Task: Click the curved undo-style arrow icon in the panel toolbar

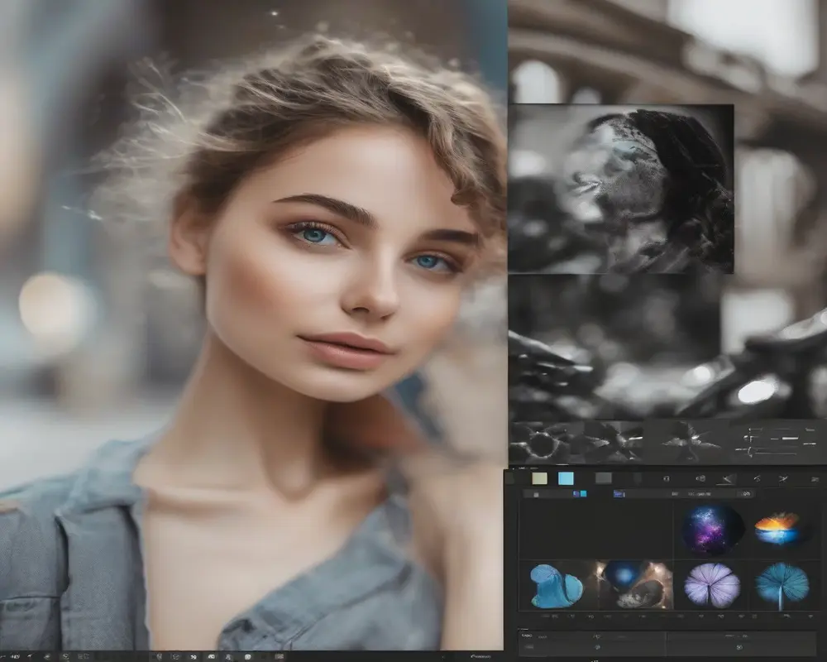Action: [x=757, y=479]
